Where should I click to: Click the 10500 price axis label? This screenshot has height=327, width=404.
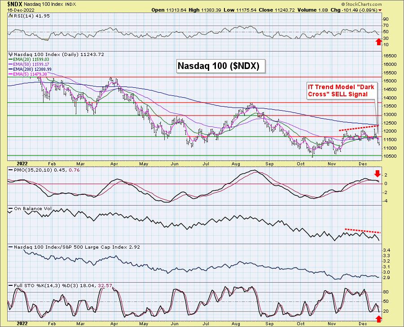[390, 156]
